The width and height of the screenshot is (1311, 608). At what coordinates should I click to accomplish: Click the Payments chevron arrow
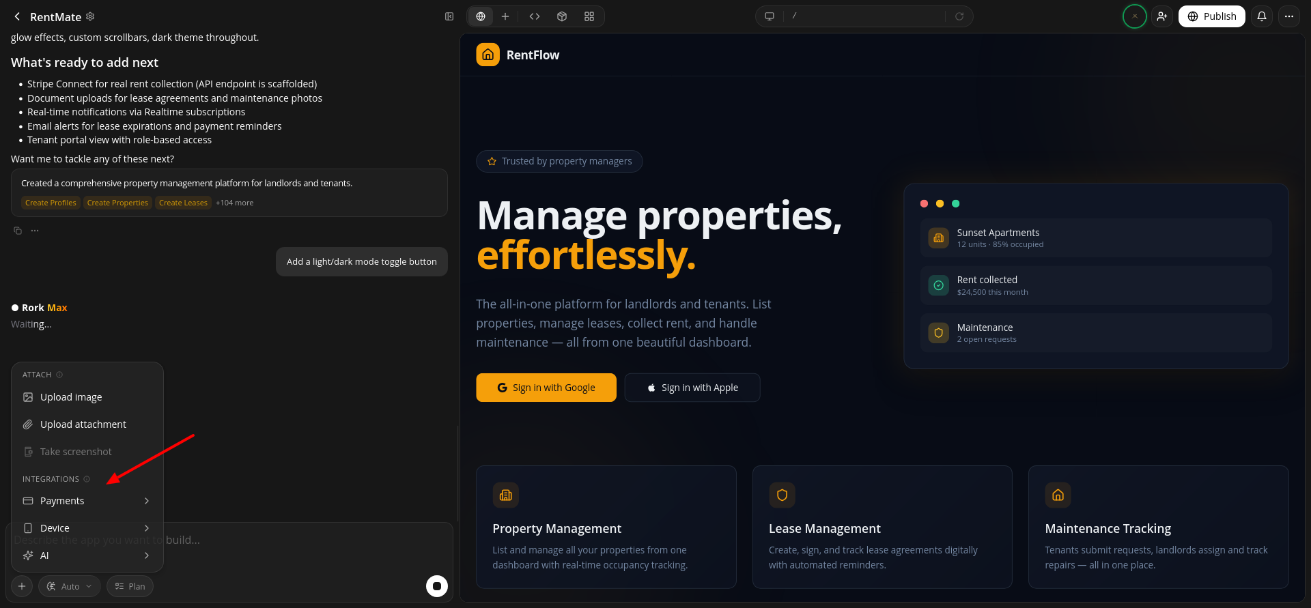click(x=147, y=501)
